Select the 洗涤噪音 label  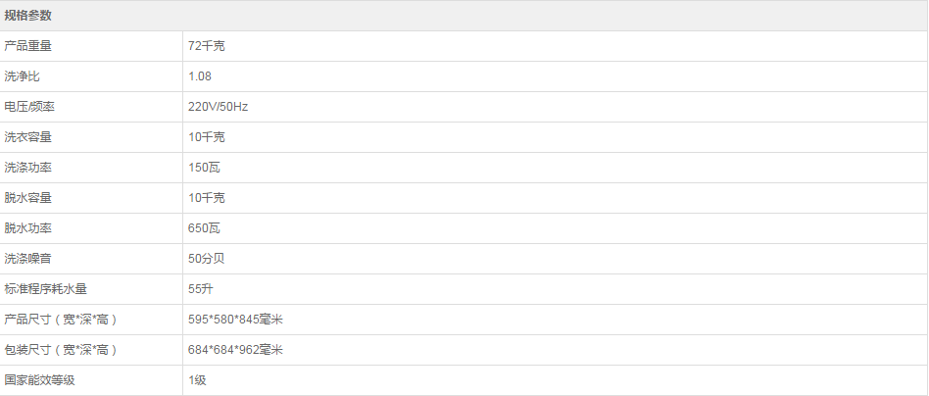coord(27,259)
